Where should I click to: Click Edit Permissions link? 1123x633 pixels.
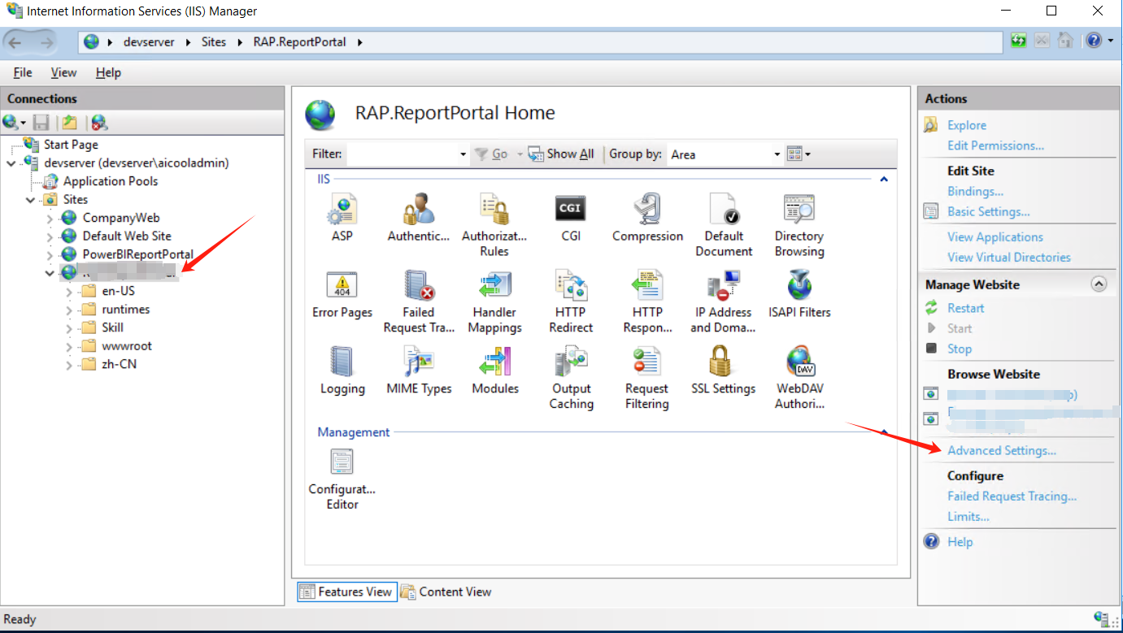tap(995, 145)
